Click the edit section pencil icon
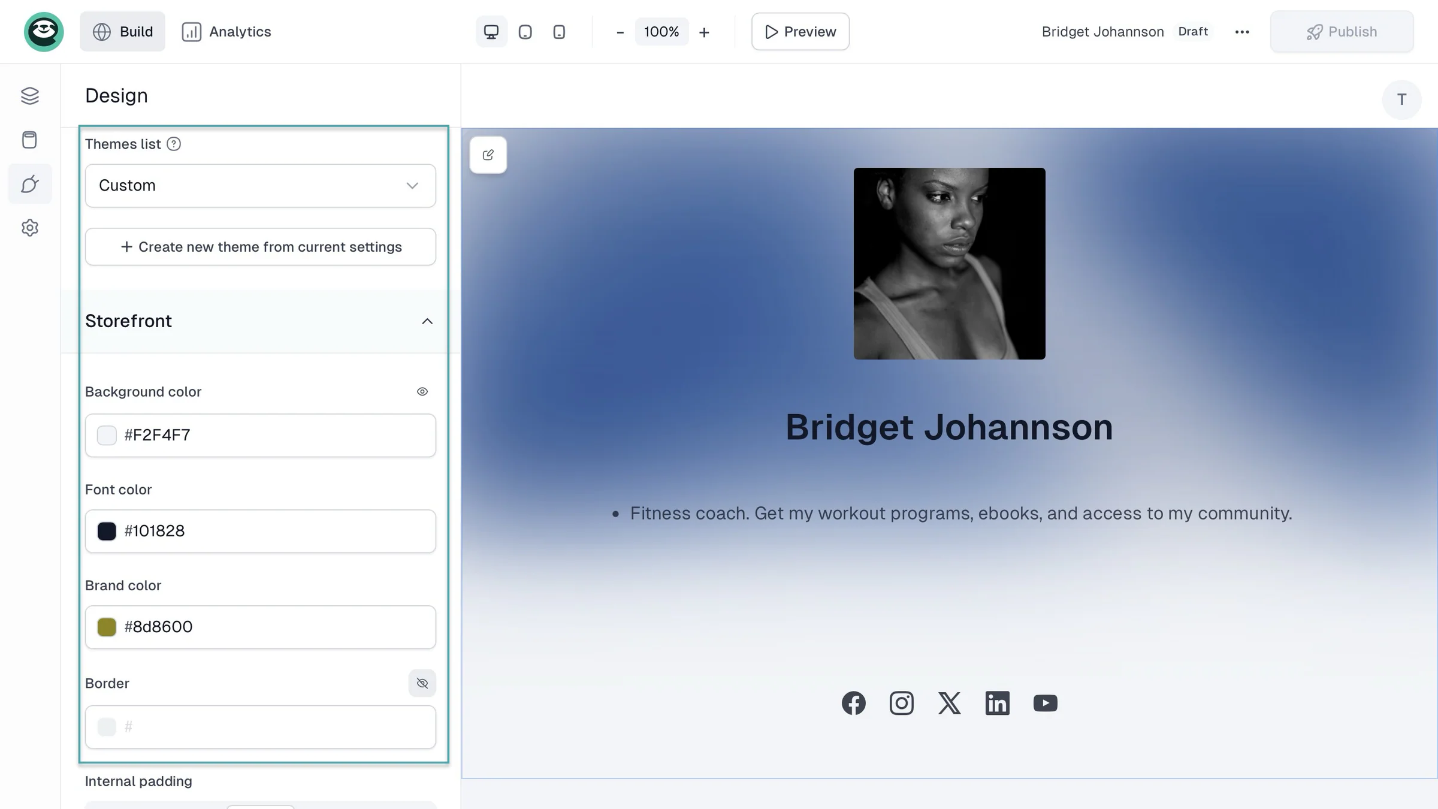 [x=488, y=155]
